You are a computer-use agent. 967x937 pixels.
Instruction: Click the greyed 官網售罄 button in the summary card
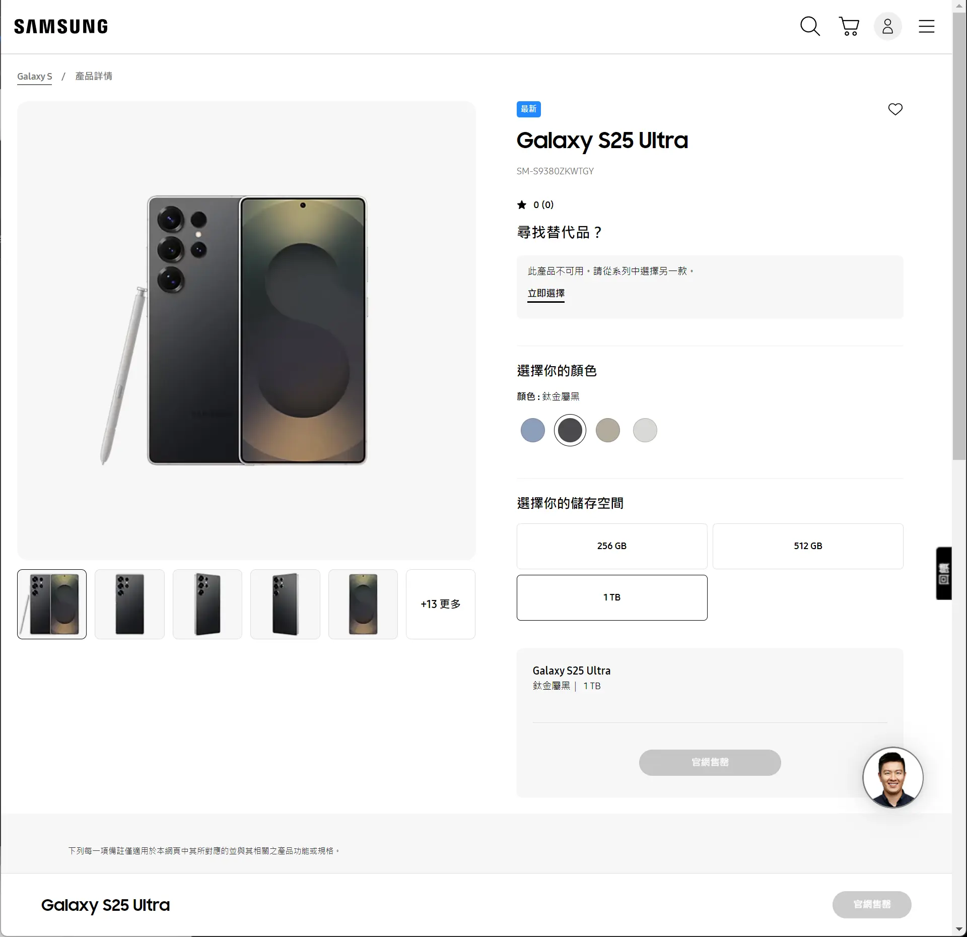(x=710, y=762)
